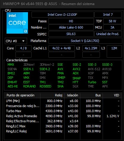The image size is (124, 141).
Task: Click the greyed AVX-512 feature flag
Action: click(x=94, y=69)
